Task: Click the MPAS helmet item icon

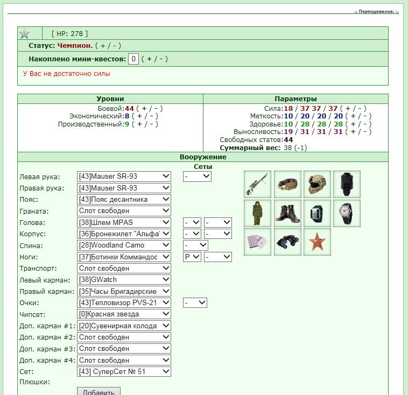Action: (317, 184)
